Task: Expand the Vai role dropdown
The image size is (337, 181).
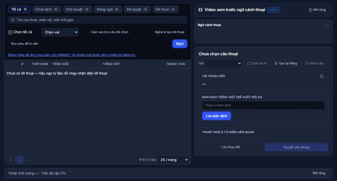Action: point(223,63)
